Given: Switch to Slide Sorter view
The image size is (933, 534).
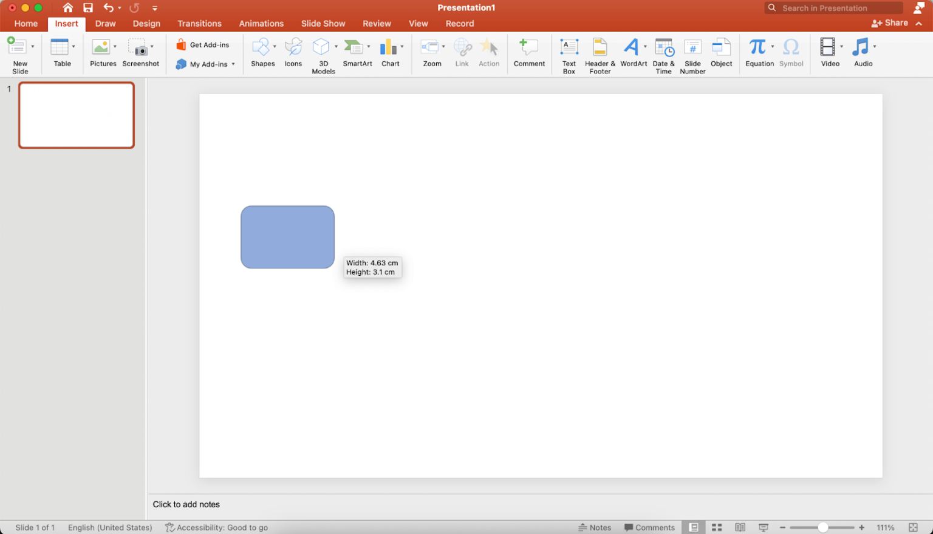Looking at the screenshot, I should pos(717,527).
